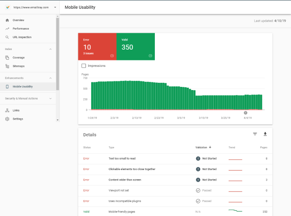This screenshot has height=216, width=291.
Task: Open the Coverage report
Action: (19, 57)
